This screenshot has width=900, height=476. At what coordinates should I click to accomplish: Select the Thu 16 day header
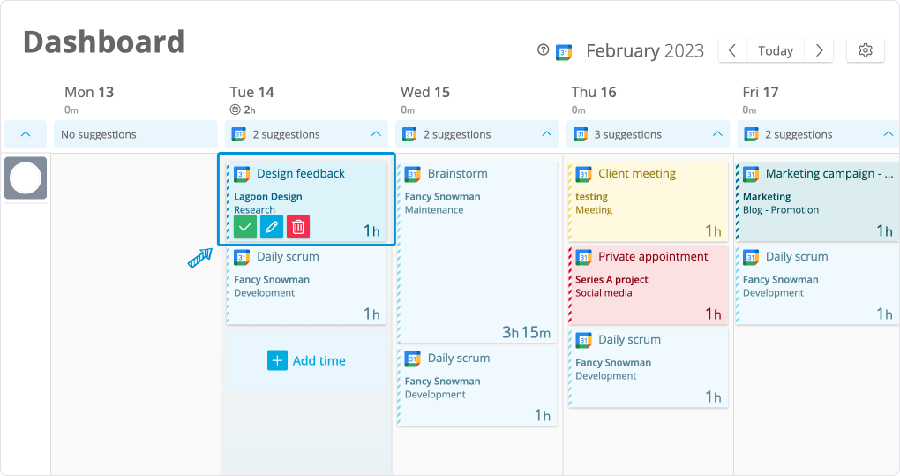point(593,92)
